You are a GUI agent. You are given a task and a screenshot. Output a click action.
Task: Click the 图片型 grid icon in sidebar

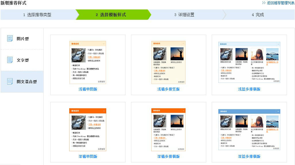pyautogui.click(x=10, y=38)
